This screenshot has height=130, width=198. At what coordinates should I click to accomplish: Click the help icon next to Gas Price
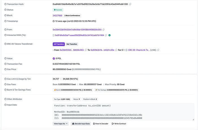click(5, 69)
